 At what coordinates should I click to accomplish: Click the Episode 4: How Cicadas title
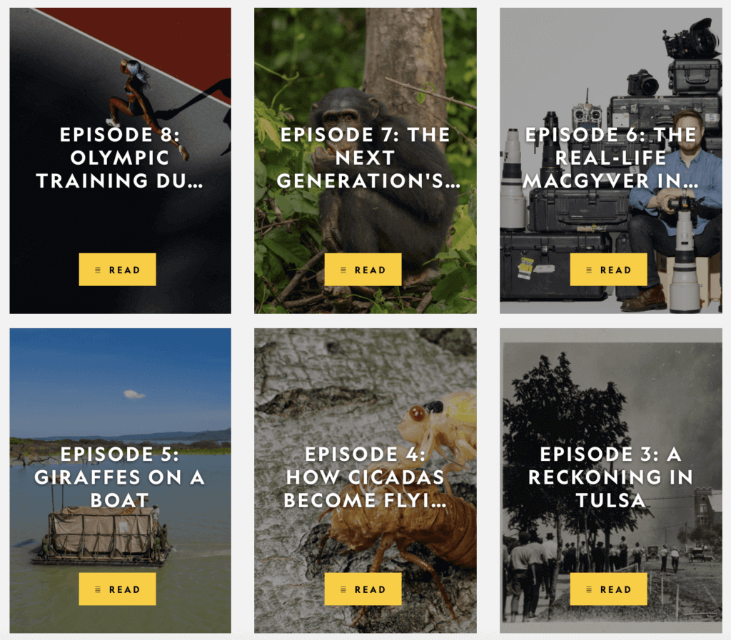click(x=365, y=477)
